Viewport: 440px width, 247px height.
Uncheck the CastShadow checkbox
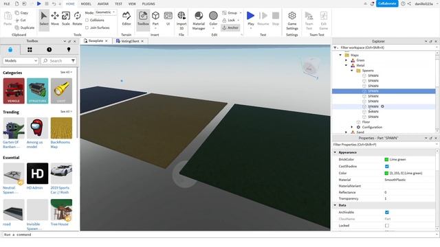(x=386, y=166)
